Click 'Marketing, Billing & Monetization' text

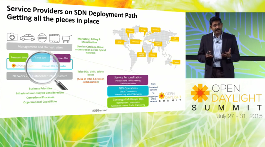tap(89, 41)
